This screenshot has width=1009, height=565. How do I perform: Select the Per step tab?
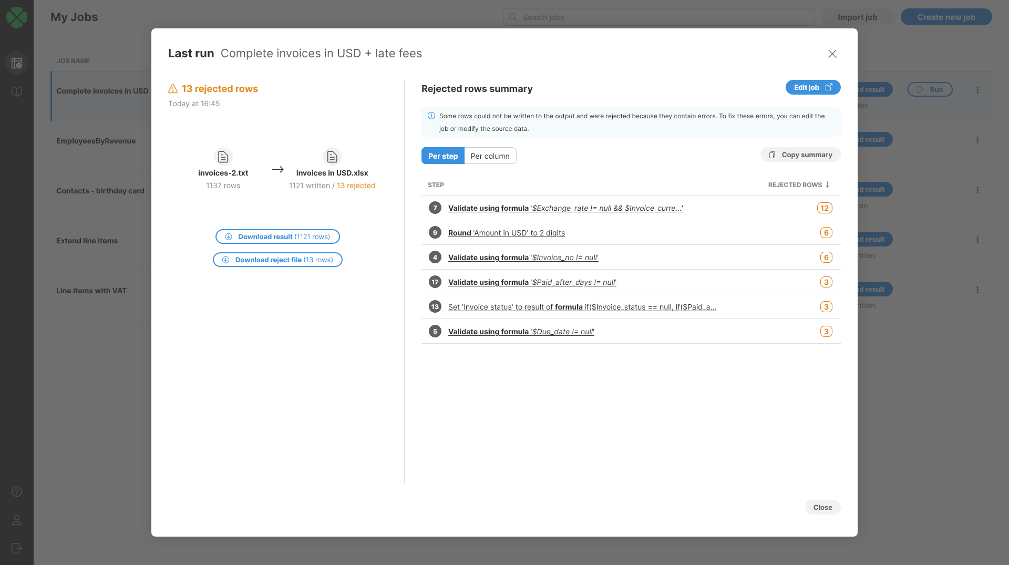click(x=442, y=156)
